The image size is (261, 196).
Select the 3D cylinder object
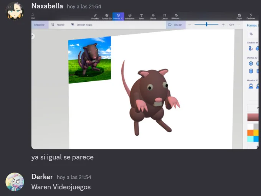point(251,71)
